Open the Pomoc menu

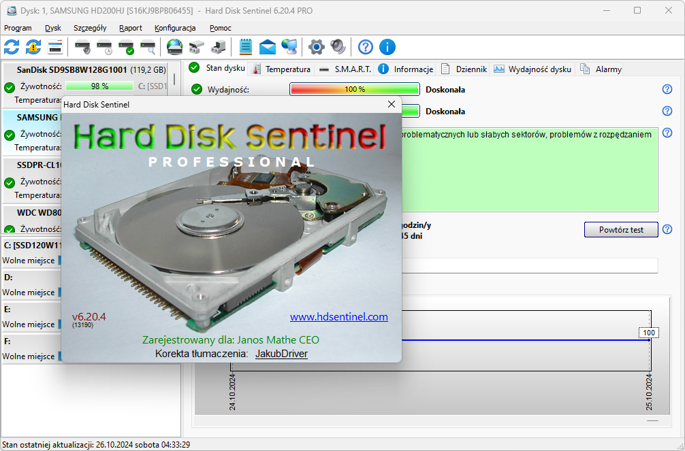click(x=221, y=28)
